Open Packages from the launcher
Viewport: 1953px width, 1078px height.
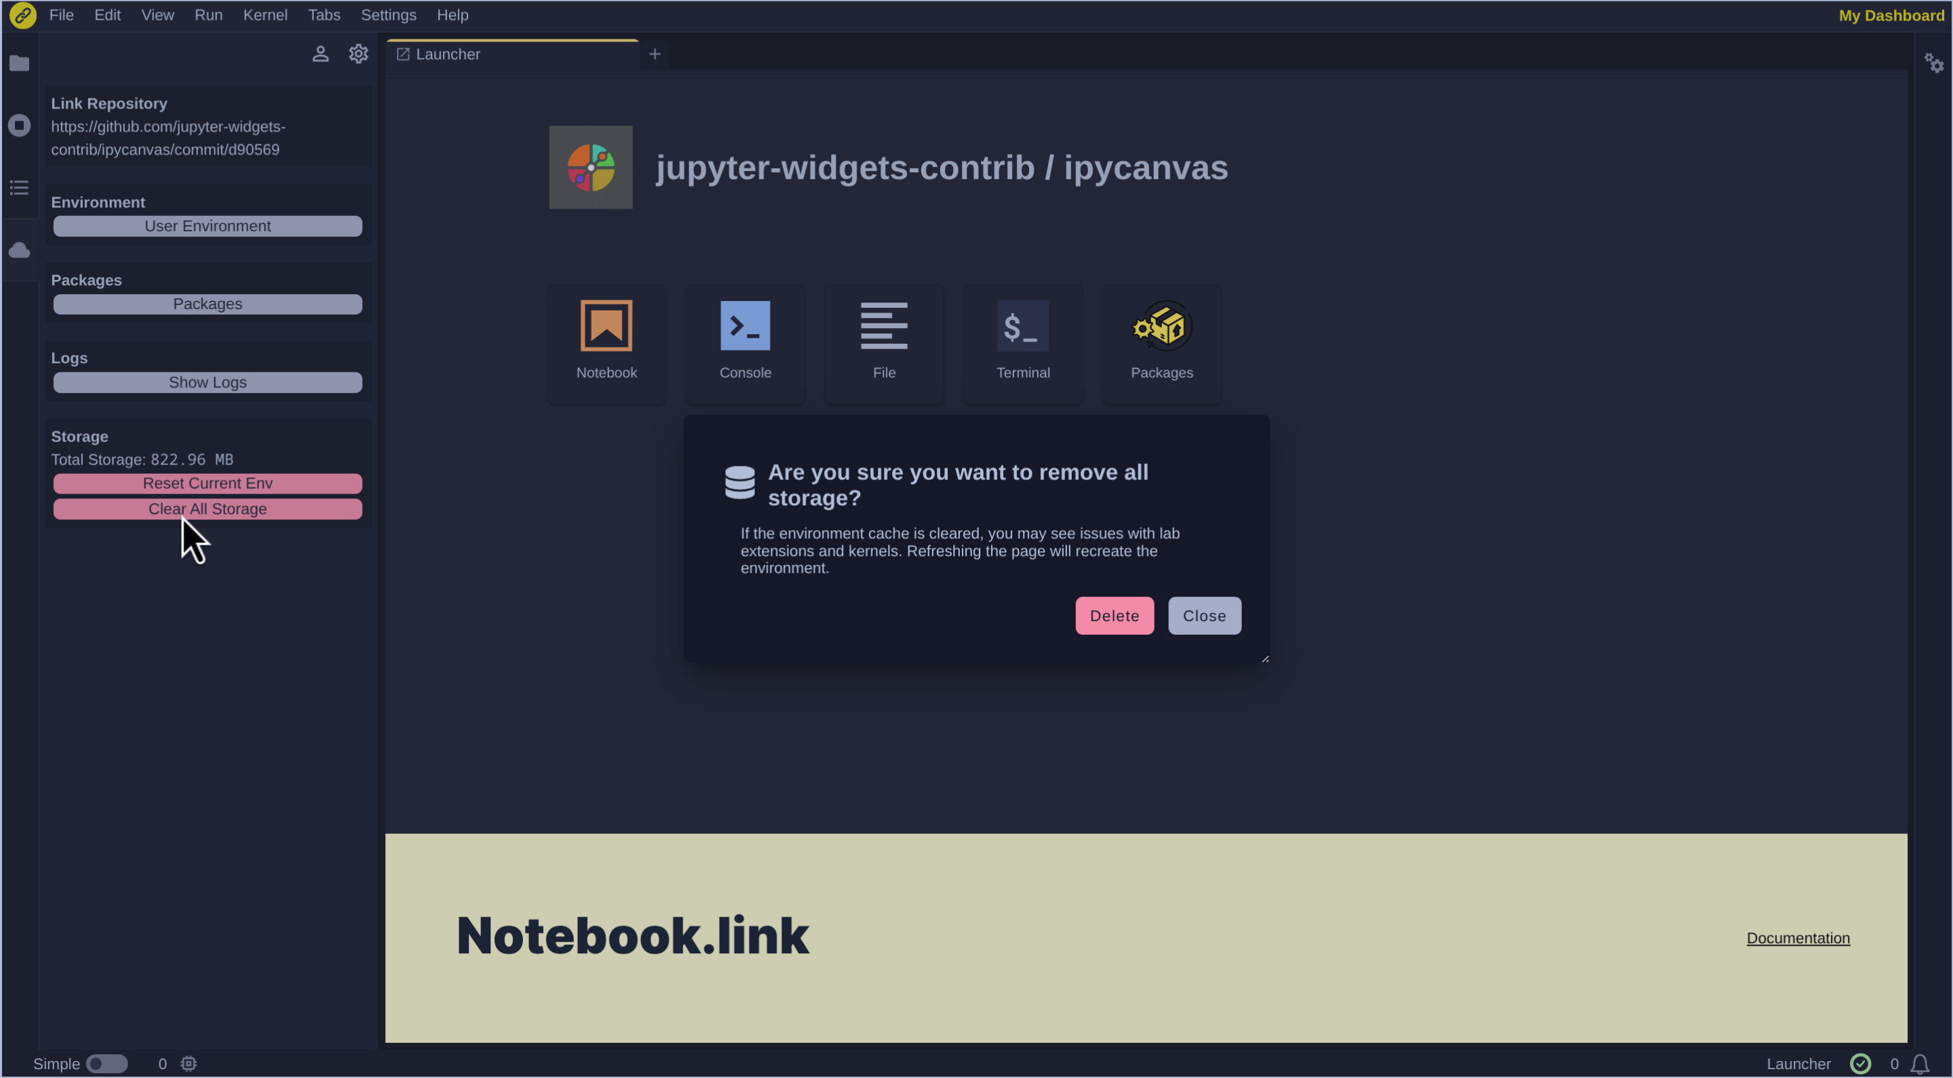1161,343
